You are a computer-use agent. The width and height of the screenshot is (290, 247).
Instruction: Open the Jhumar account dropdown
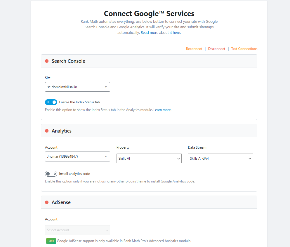[77, 156]
